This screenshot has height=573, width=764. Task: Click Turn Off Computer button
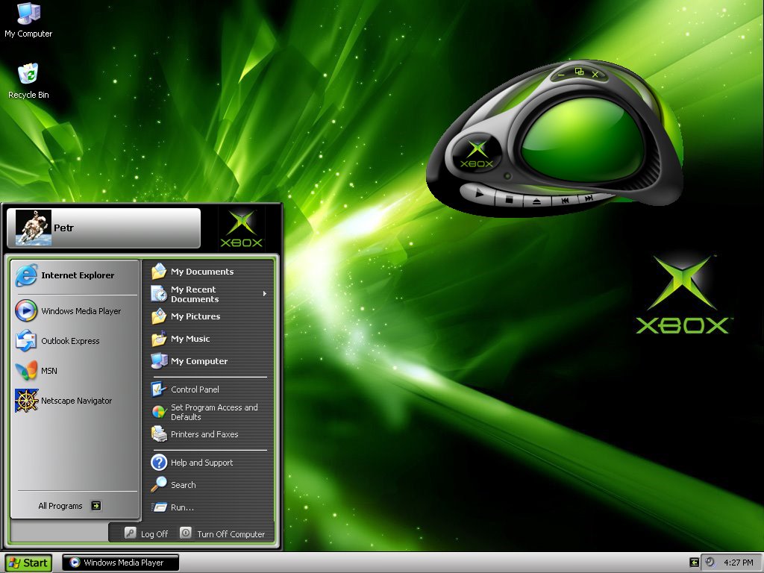click(222, 533)
